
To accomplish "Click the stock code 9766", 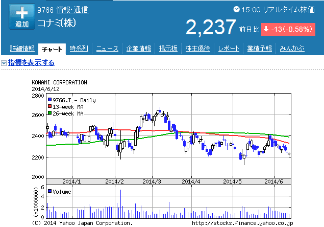I will (45, 10).
